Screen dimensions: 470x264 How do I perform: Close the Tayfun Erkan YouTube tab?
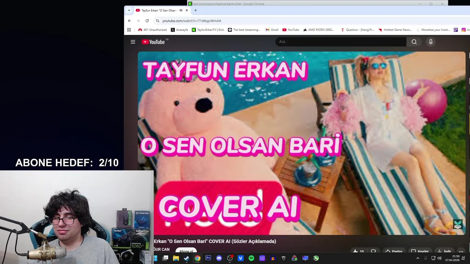coord(187,10)
